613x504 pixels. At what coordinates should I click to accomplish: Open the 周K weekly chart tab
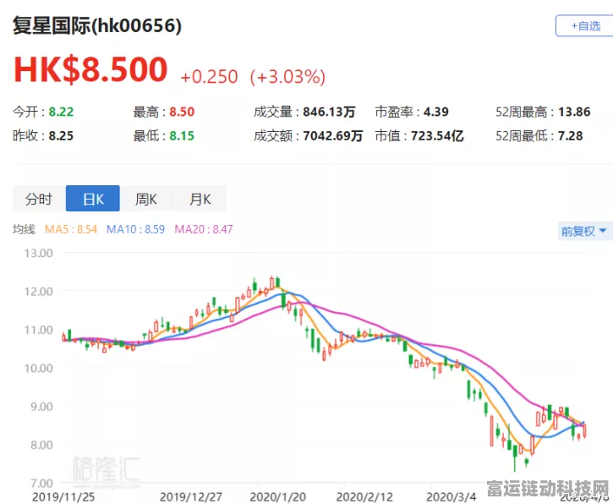146,199
